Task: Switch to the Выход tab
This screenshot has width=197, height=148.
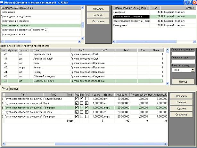Action: coord(14,89)
